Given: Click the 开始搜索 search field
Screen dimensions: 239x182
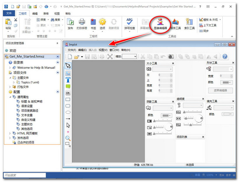Looking at the screenshot, I should 24,175.
